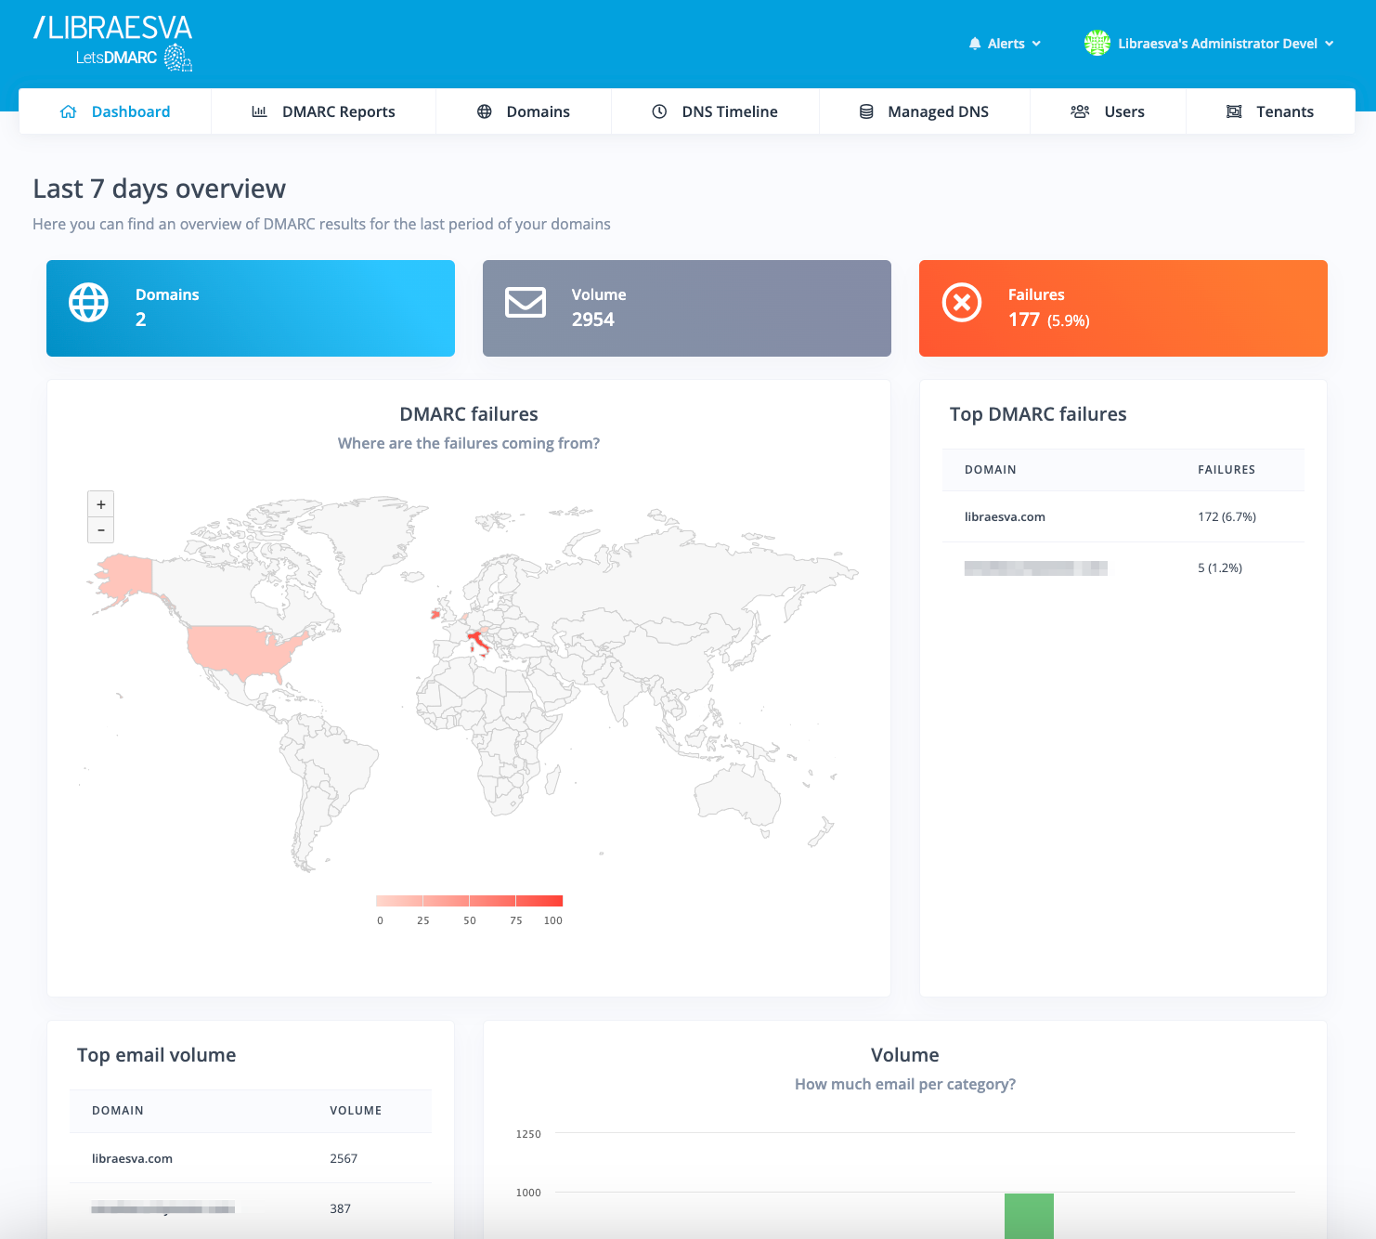Open the Alerts dropdown
Image resolution: width=1376 pixels, height=1239 pixels.
(1006, 43)
